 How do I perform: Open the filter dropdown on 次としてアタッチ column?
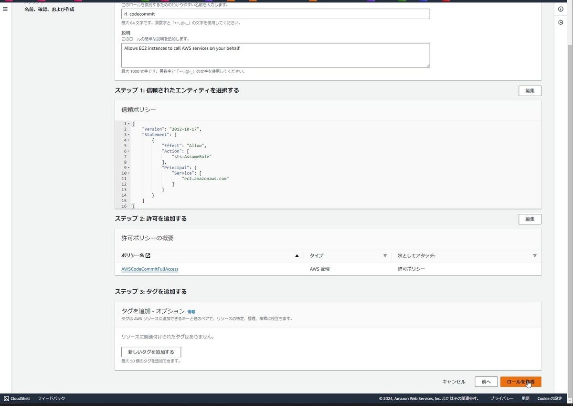(535, 255)
